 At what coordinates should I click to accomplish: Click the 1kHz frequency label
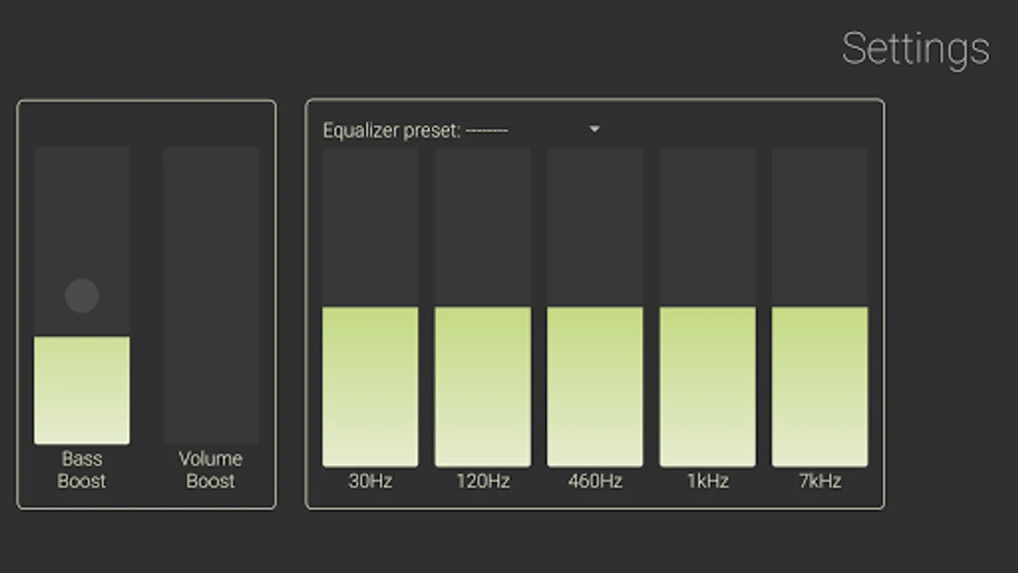coord(708,481)
